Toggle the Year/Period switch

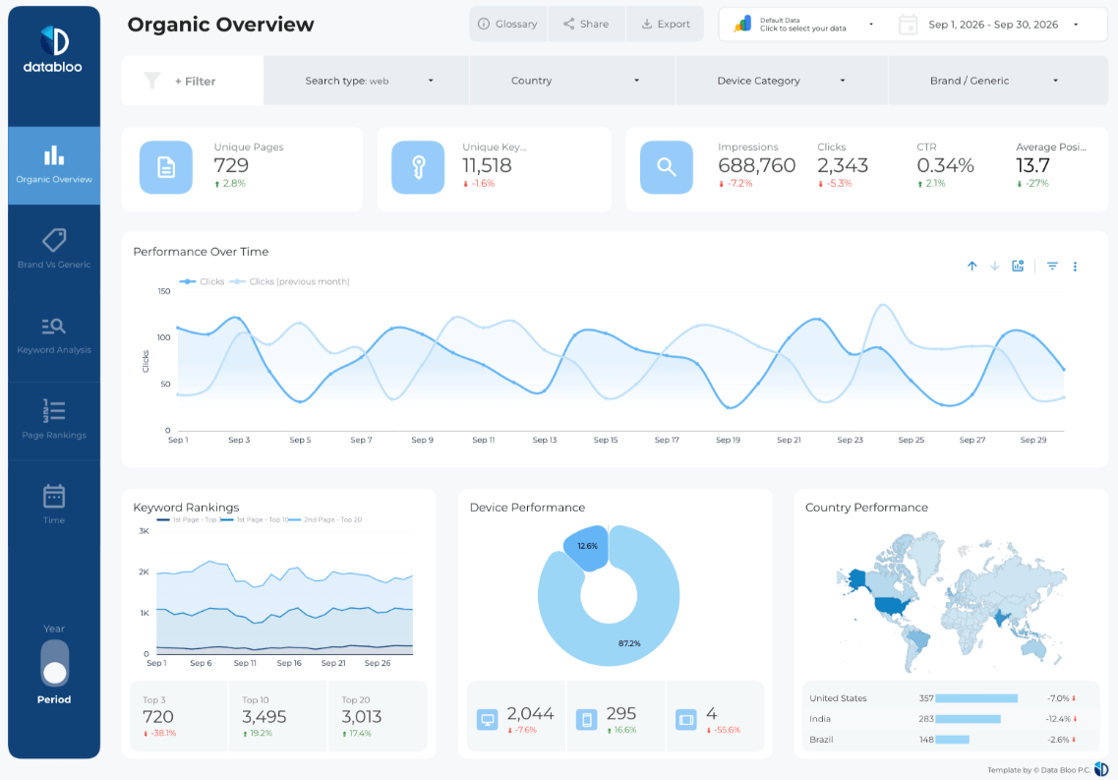point(55,662)
